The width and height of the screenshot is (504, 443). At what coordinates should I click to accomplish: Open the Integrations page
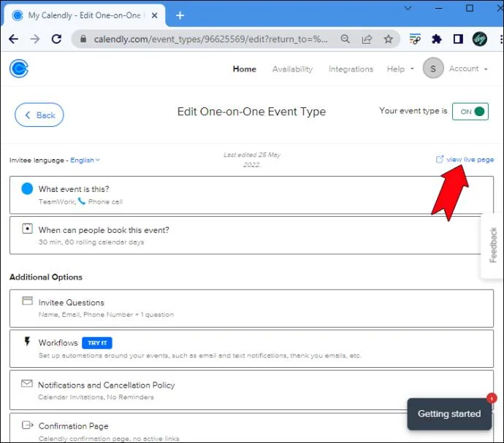coord(351,69)
